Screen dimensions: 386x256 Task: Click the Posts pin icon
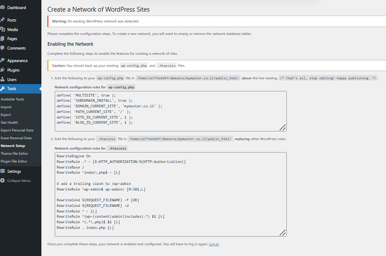pos(3,20)
